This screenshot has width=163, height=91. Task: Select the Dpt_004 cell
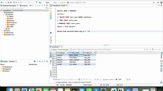(x=90, y=62)
